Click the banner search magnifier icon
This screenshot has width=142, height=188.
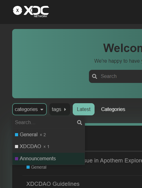(95, 76)
